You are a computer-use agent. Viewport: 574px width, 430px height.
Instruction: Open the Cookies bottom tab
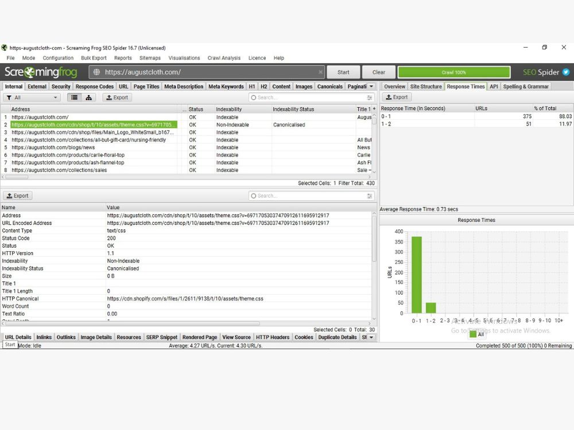[x=304, y=337]
